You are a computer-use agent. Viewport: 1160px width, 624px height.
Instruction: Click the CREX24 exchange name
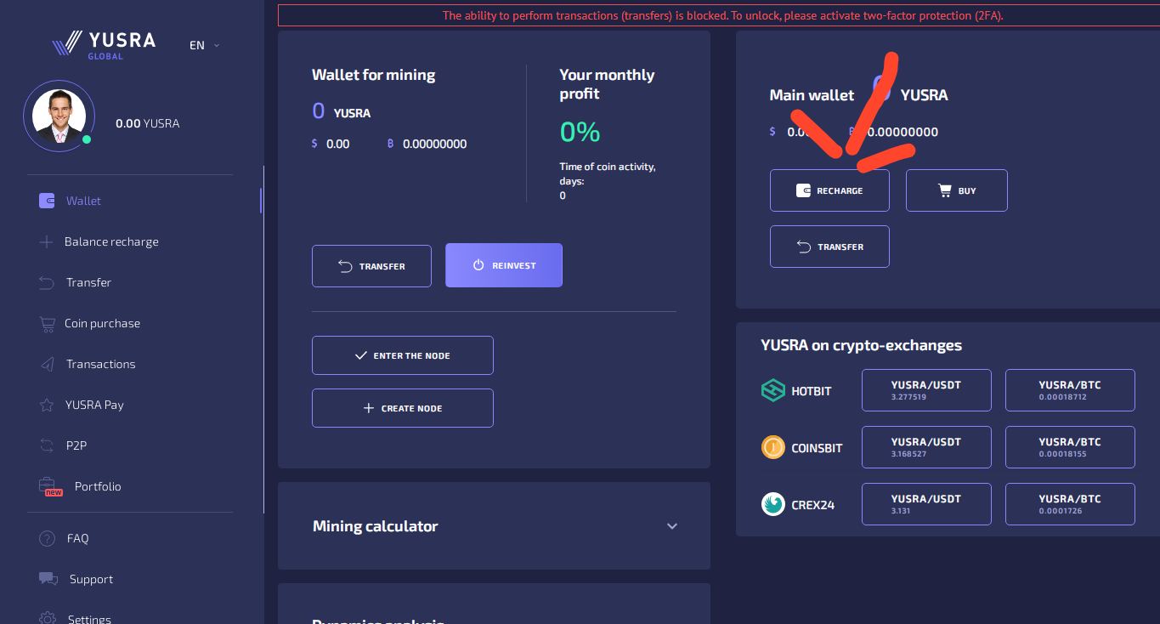[x=813, y=505]
